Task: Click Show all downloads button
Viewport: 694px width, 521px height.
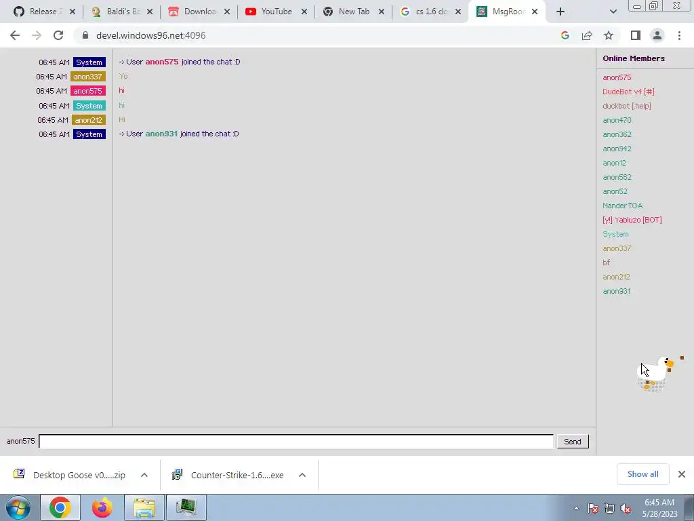Action: 642,474
